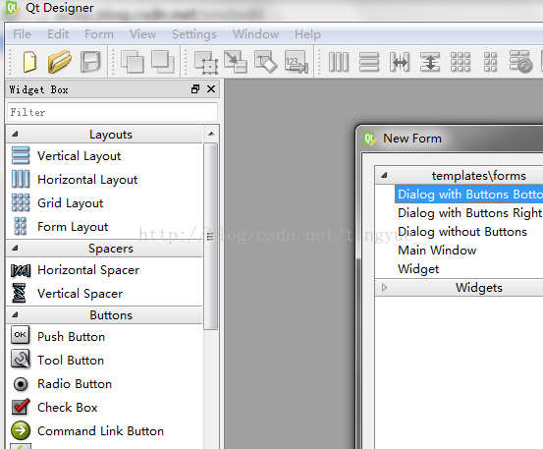The image size is (543, 449).
Task: Open the View menu
Action: pyautogui.click(x=142, y=34)
